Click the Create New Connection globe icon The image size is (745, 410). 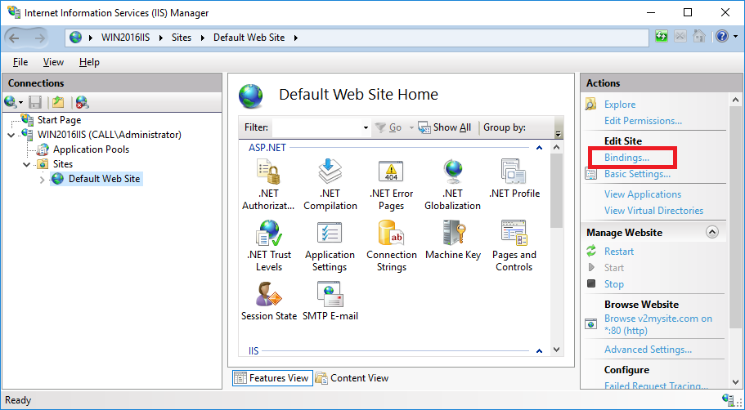click(10, 101)
